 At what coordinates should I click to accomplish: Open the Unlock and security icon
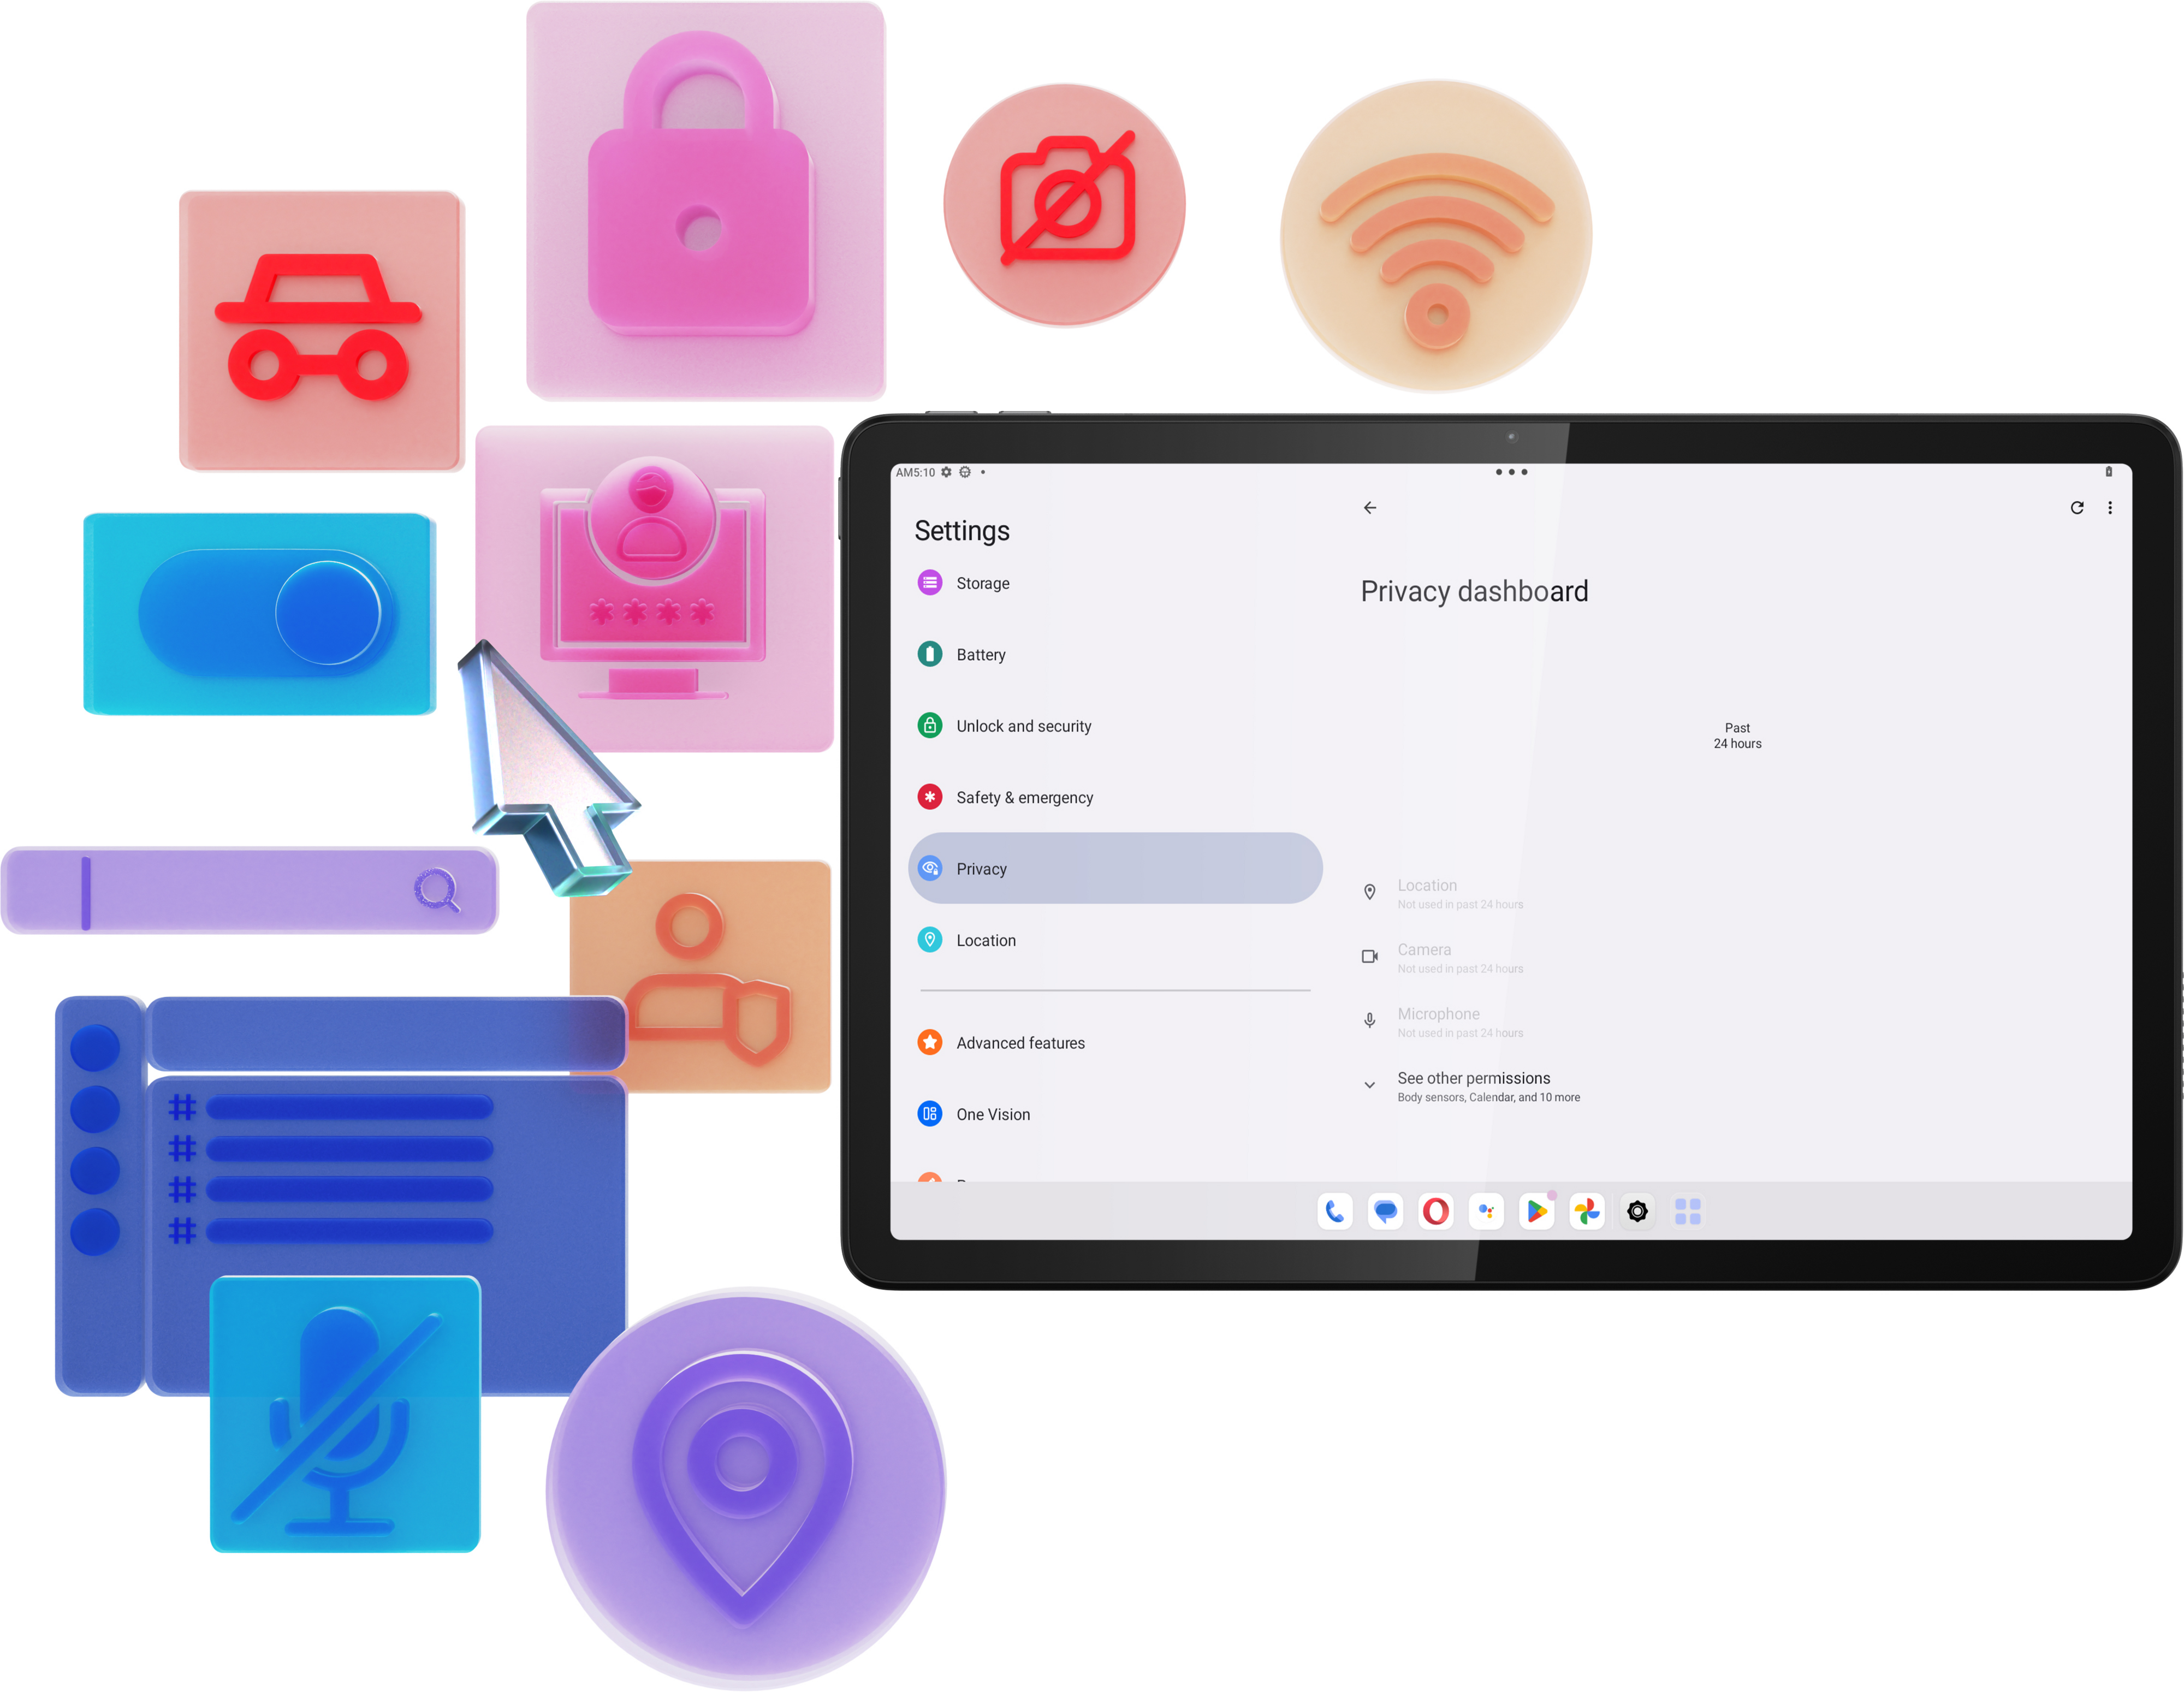pos(934,726)
